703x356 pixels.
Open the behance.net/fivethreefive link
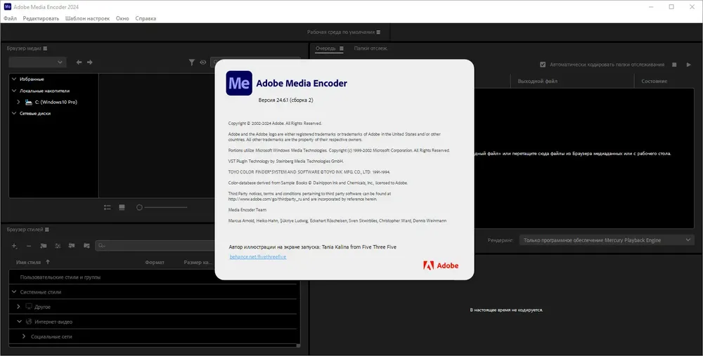tap(258, 258)
